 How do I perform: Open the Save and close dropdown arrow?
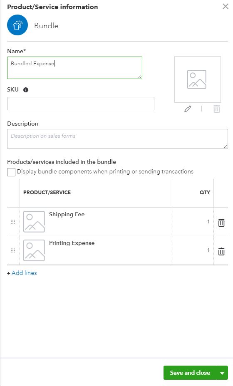(223, 373)
